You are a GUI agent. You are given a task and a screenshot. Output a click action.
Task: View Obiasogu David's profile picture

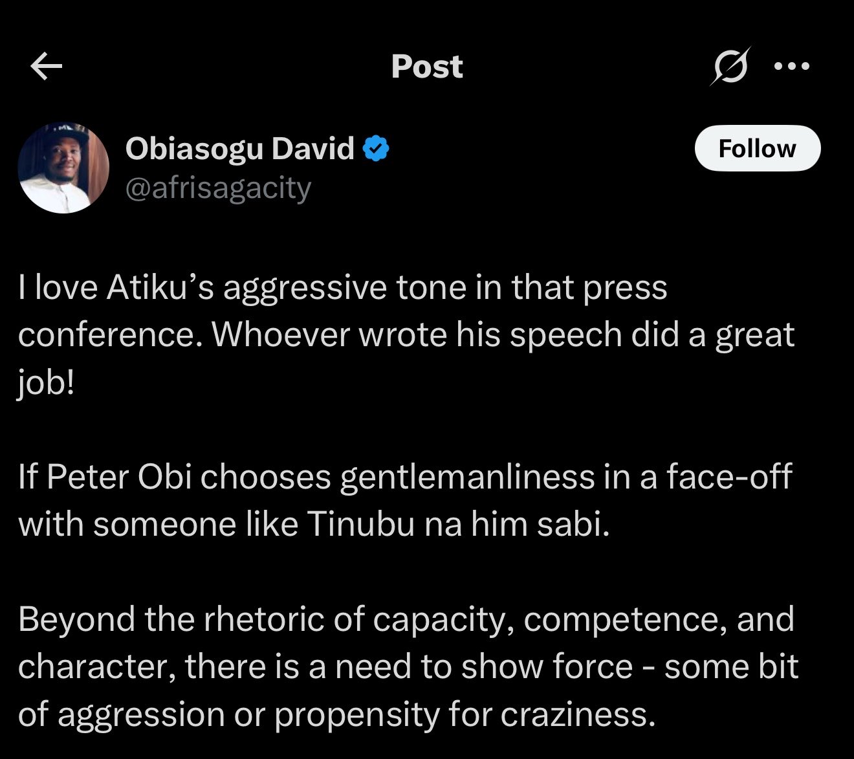pyautogui.click(x=63, y=168)
